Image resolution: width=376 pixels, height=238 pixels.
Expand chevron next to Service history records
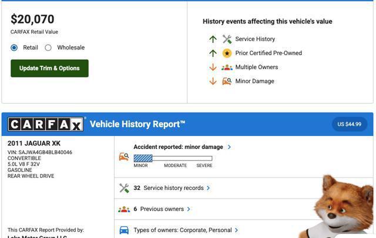(x=209, y=188)
